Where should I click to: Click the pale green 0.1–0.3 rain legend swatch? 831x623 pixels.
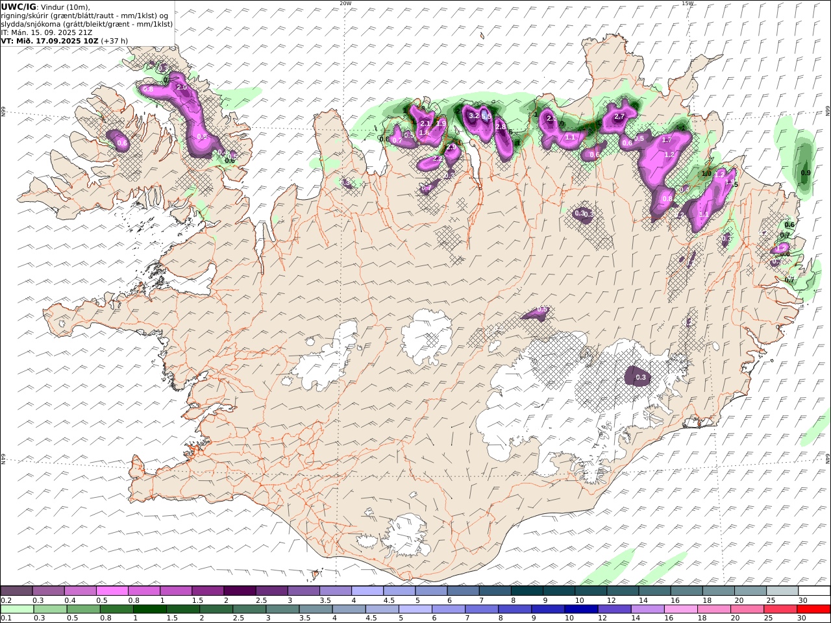pos(17,609)
